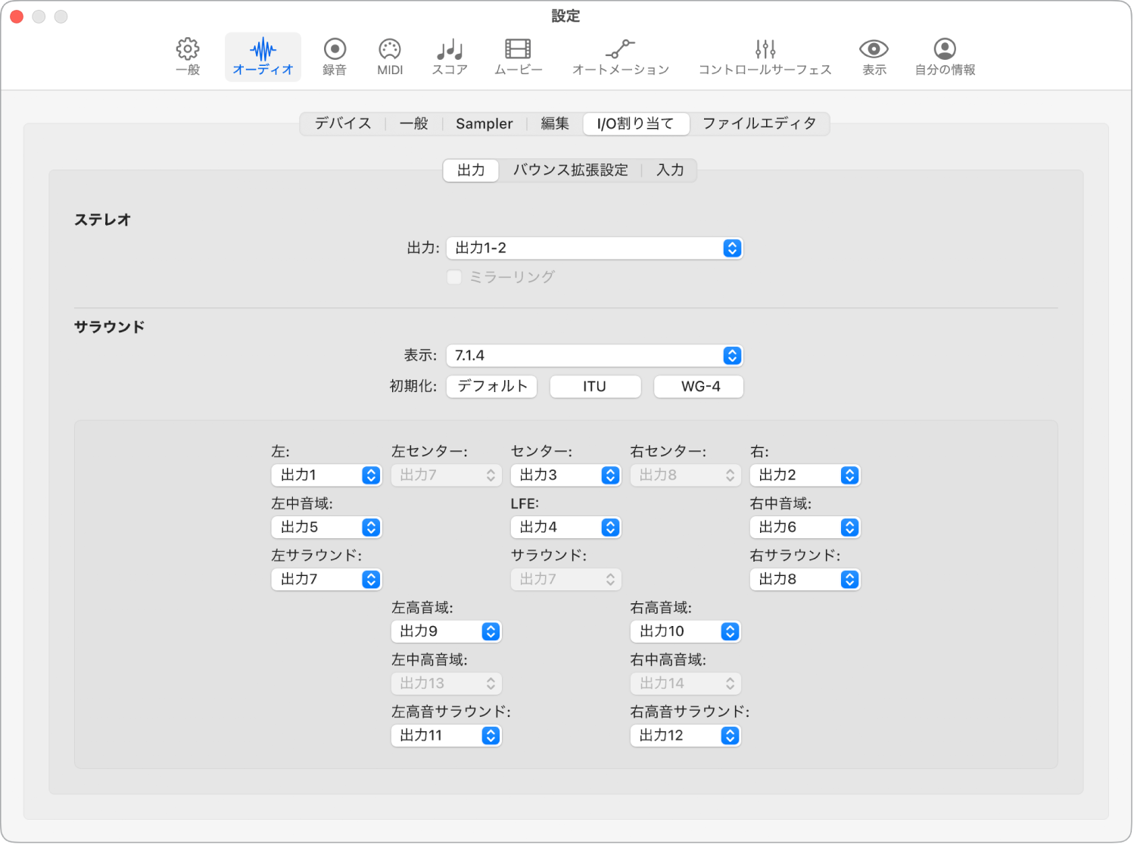Open the stereo 出力 出力1-2 dropdown
The image size is (1134, 844).
[x=595, y=248]
